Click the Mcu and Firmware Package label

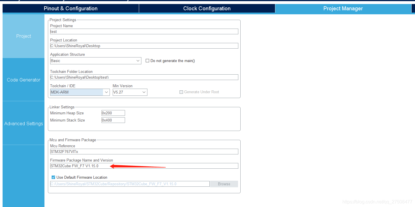point(73,140)
